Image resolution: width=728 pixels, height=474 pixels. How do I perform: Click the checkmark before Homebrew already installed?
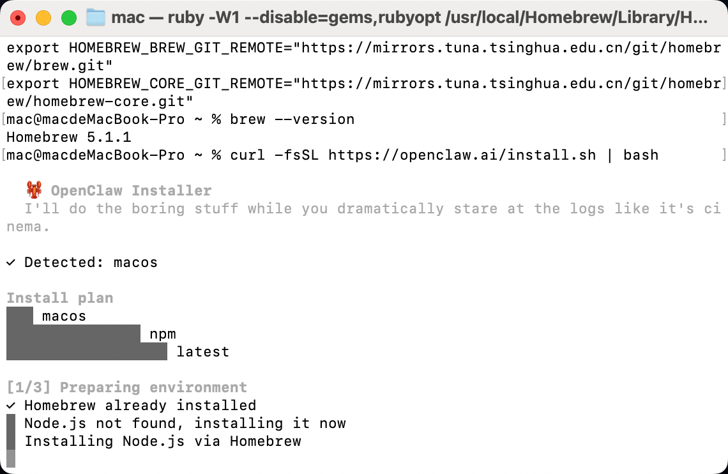11,406
